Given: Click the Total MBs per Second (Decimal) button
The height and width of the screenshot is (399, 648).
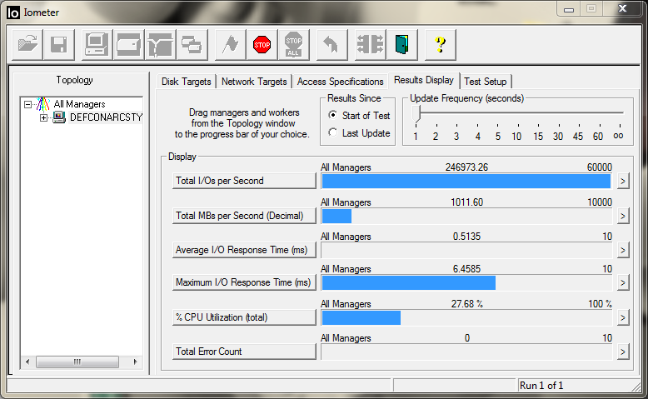Looking at the screenshot, I should 245,216.
